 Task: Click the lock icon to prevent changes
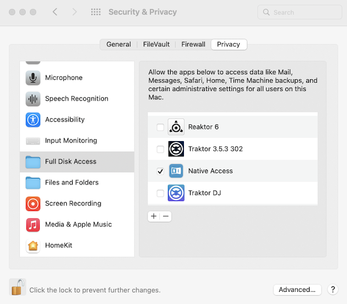click(18, 287)
